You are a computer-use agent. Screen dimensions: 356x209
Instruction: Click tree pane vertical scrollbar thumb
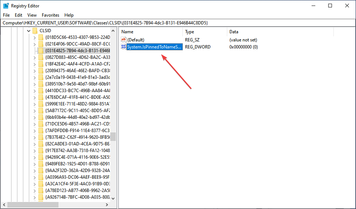pyautogui.click(x=113, y=137)
